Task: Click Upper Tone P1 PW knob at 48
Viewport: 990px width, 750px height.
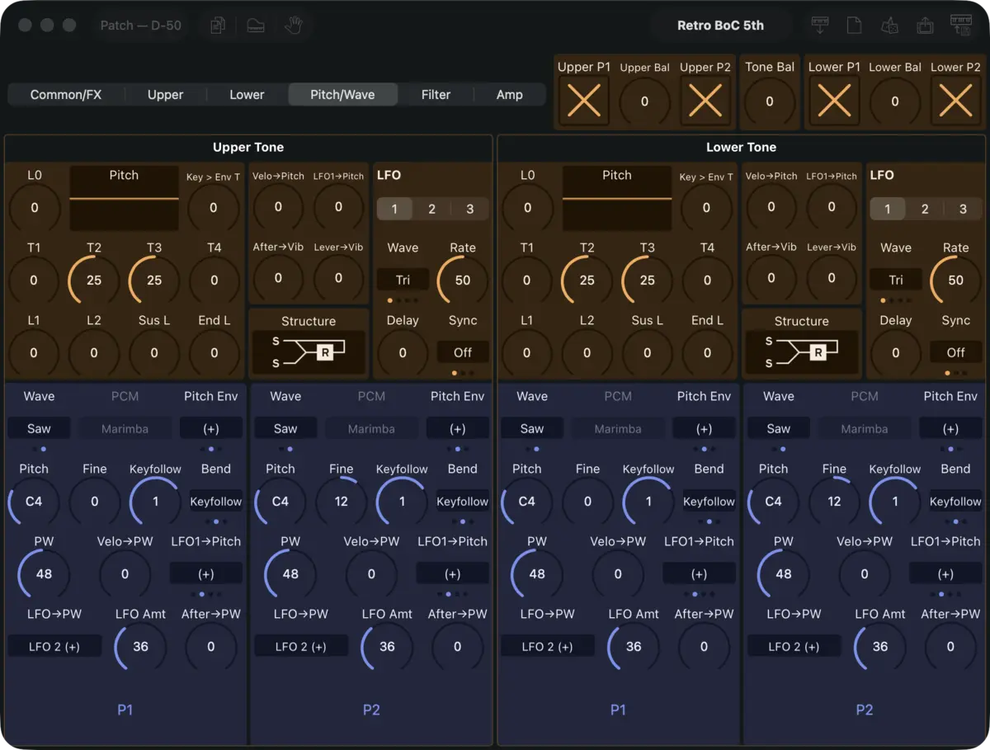Action: coord(44,573)
